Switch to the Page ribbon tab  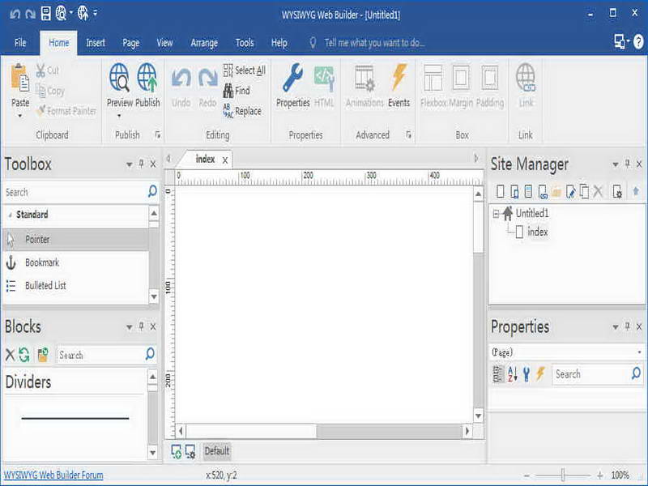[130, 43]
